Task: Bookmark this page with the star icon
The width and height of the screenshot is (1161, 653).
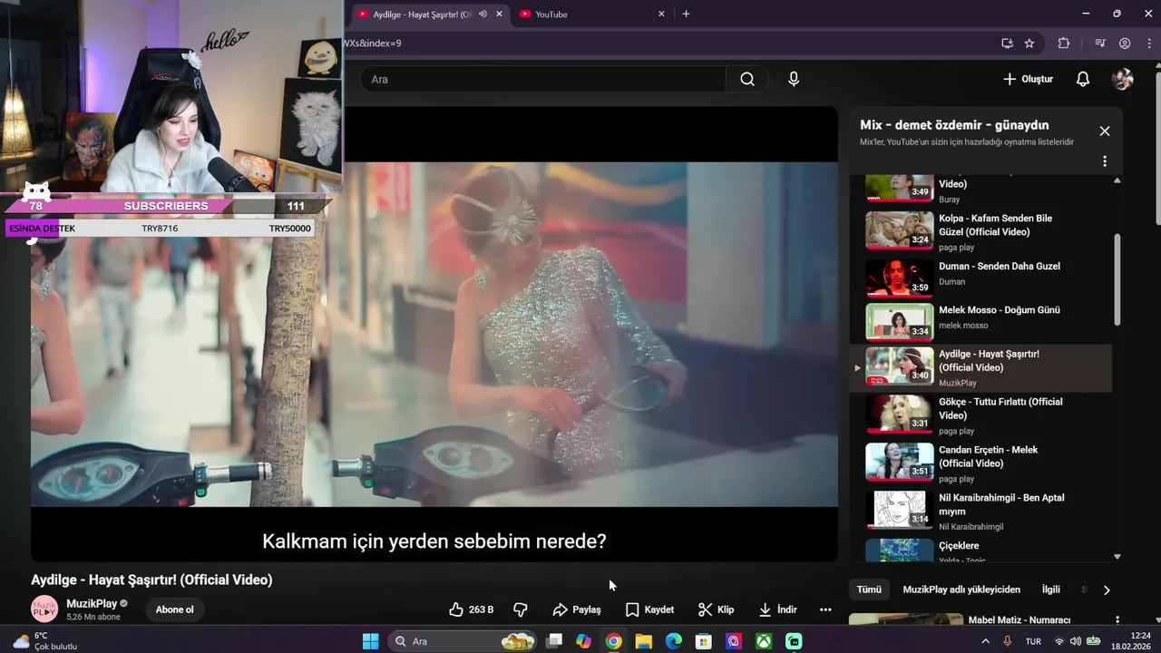Action: pyautogui.click(x=1029, y=43)
